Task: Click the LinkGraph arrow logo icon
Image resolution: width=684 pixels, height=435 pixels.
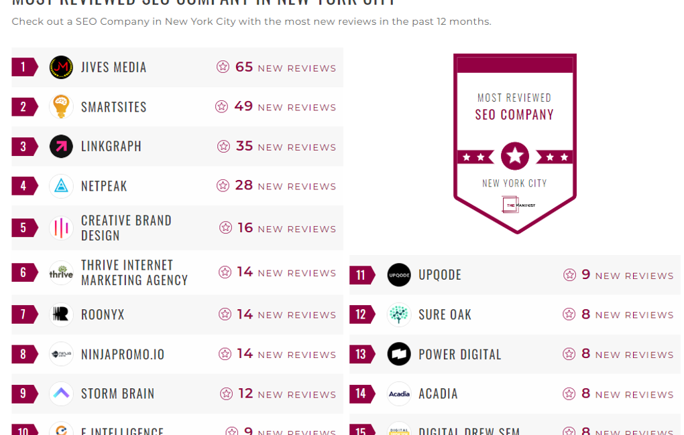Action: point(61,147)
